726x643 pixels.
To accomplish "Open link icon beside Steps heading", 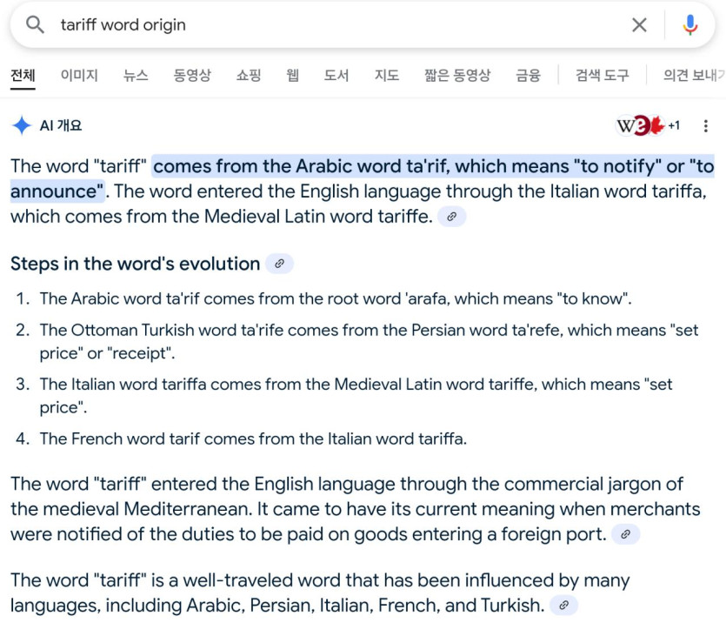I will (279, 264).
